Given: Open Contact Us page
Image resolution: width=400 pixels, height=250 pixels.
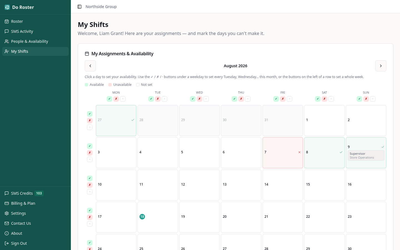Looking at the screenshot, I should coord(35,223).
